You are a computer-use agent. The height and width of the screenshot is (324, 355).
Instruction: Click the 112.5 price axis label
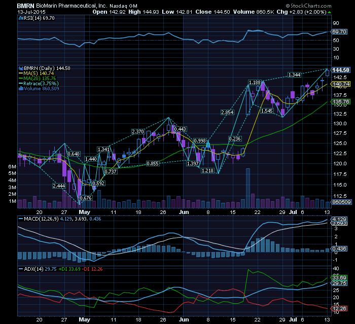340,196
